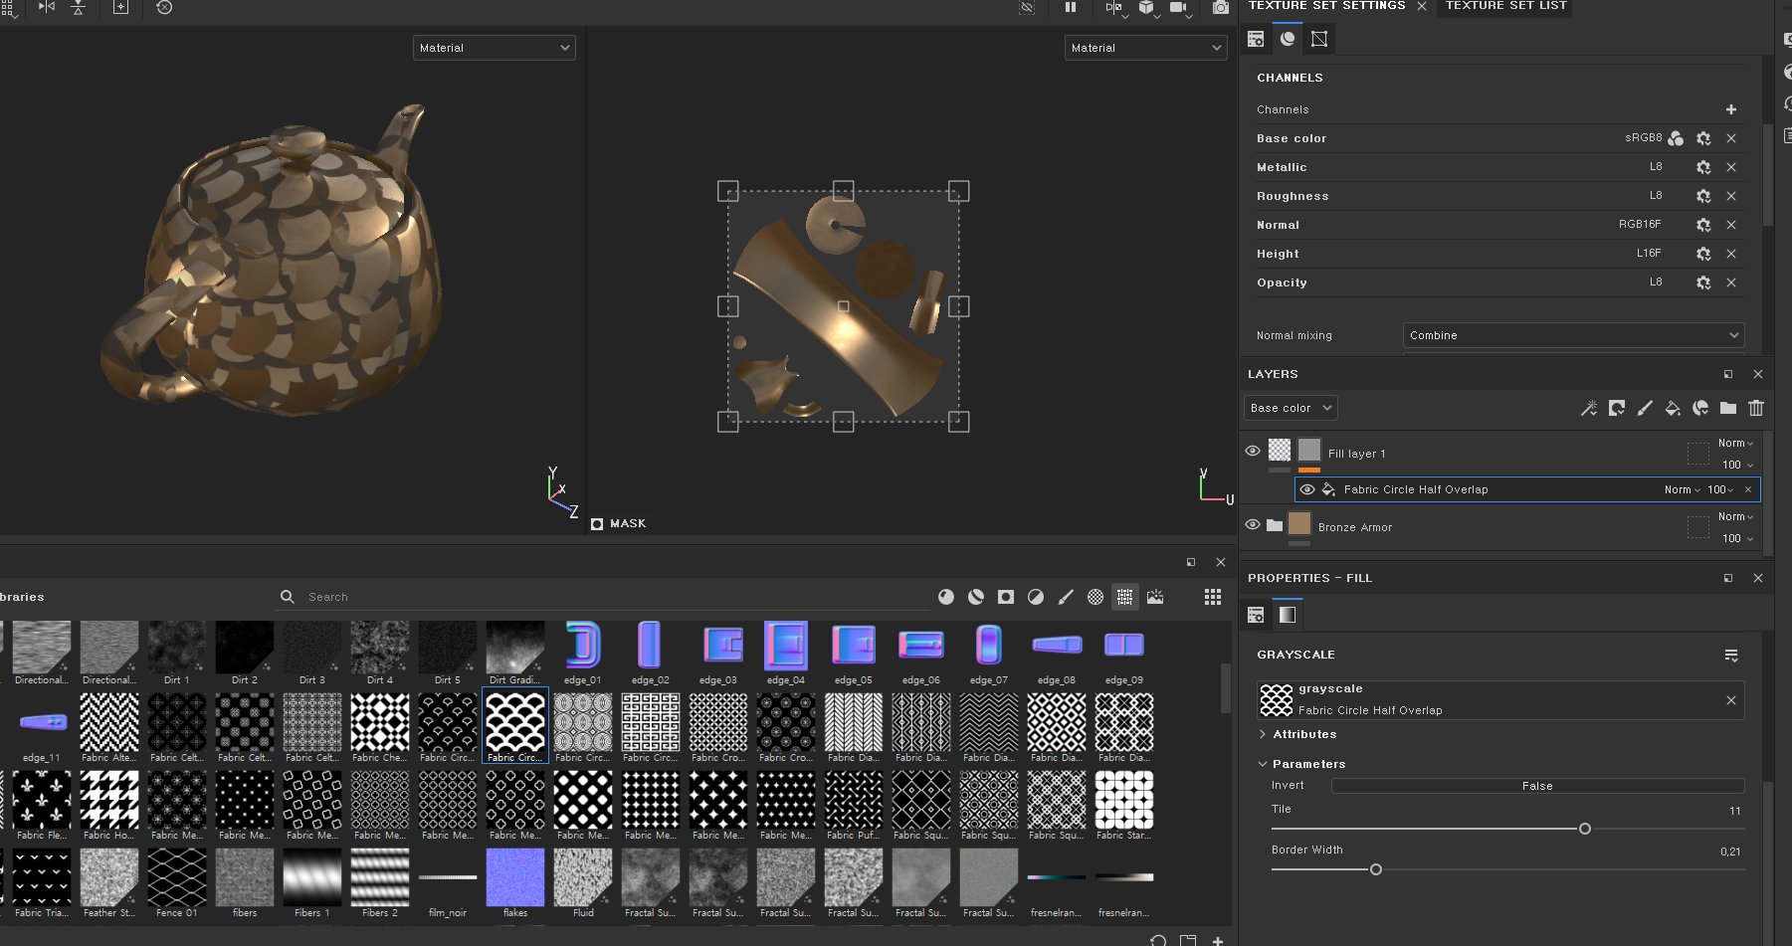Hide the Fabric Circle Half Overlap effect
Screen dimensions: 1792x946
(x=1307, y=489)
